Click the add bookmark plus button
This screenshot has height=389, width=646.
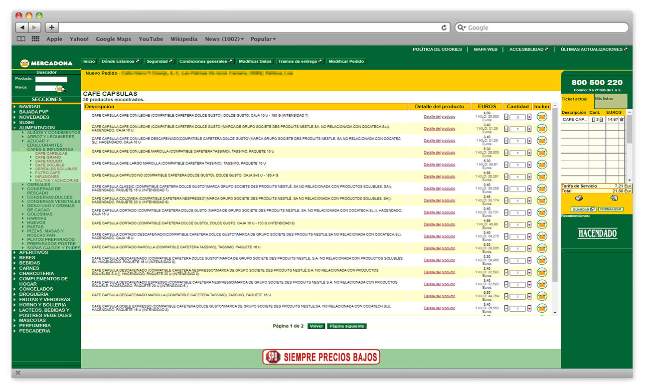coord(51,27)
